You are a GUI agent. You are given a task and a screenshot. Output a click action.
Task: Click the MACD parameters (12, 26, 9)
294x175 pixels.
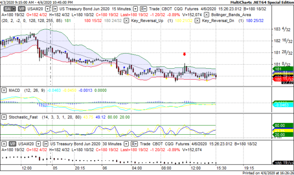(x=34, y=90)
